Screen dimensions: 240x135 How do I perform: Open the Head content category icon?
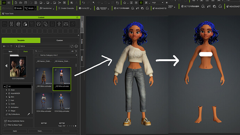point(18,24)
